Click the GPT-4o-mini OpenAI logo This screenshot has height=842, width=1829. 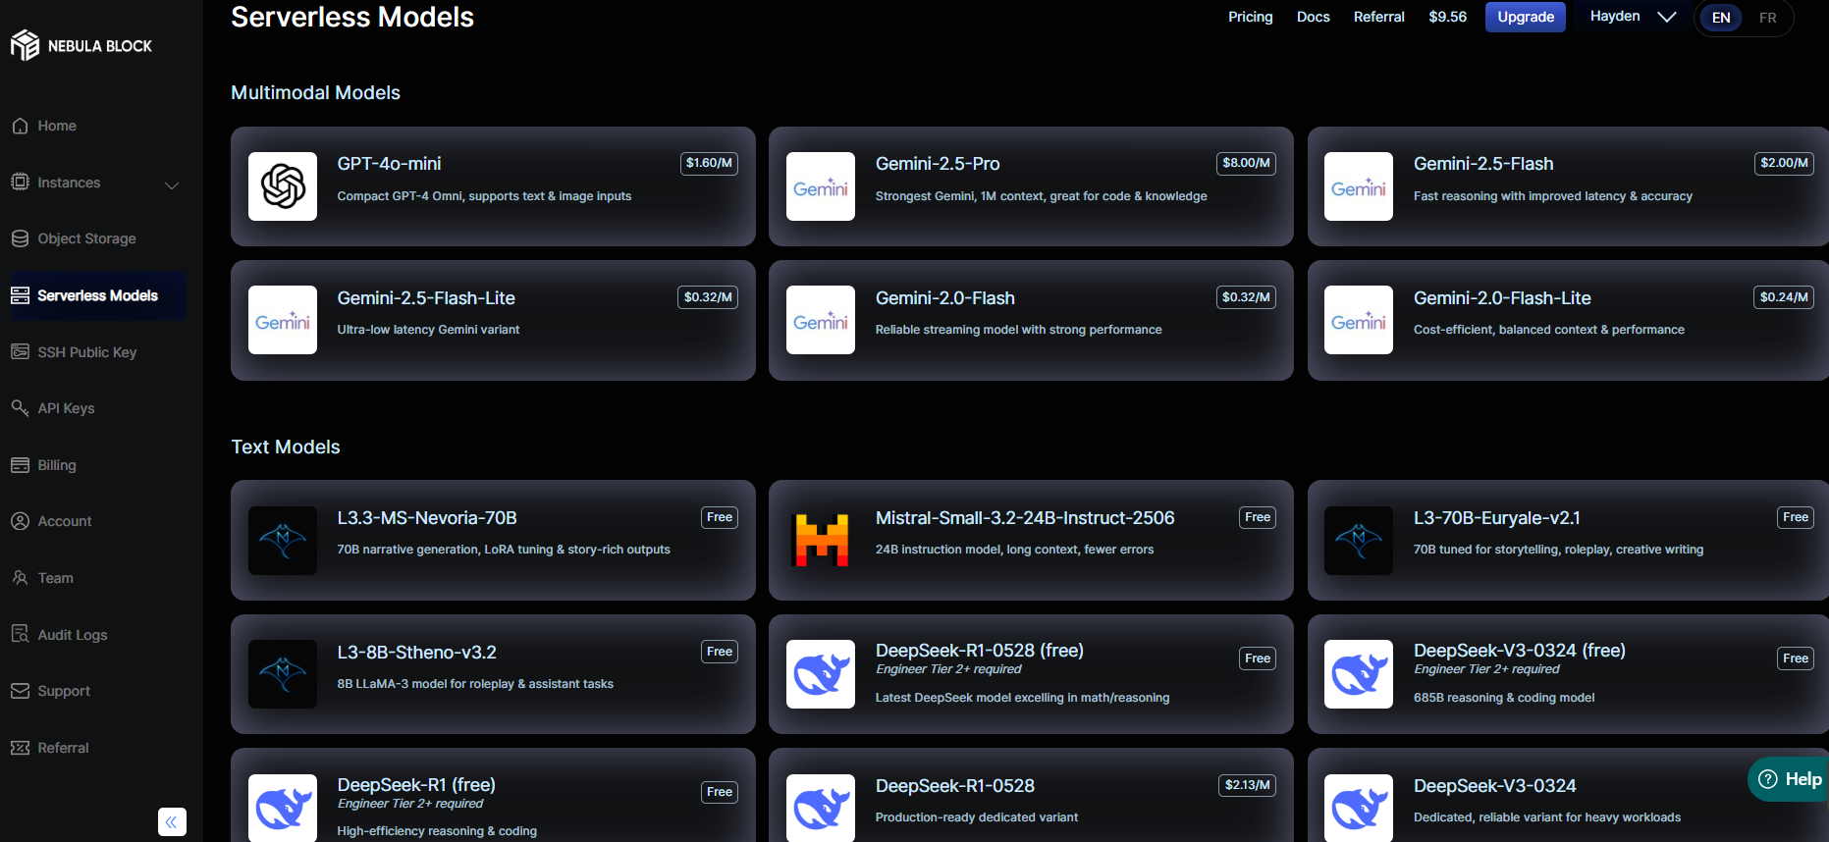(x=283, y=186)
